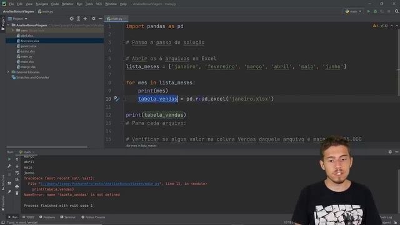Open the VCS menu

(99, 4)
